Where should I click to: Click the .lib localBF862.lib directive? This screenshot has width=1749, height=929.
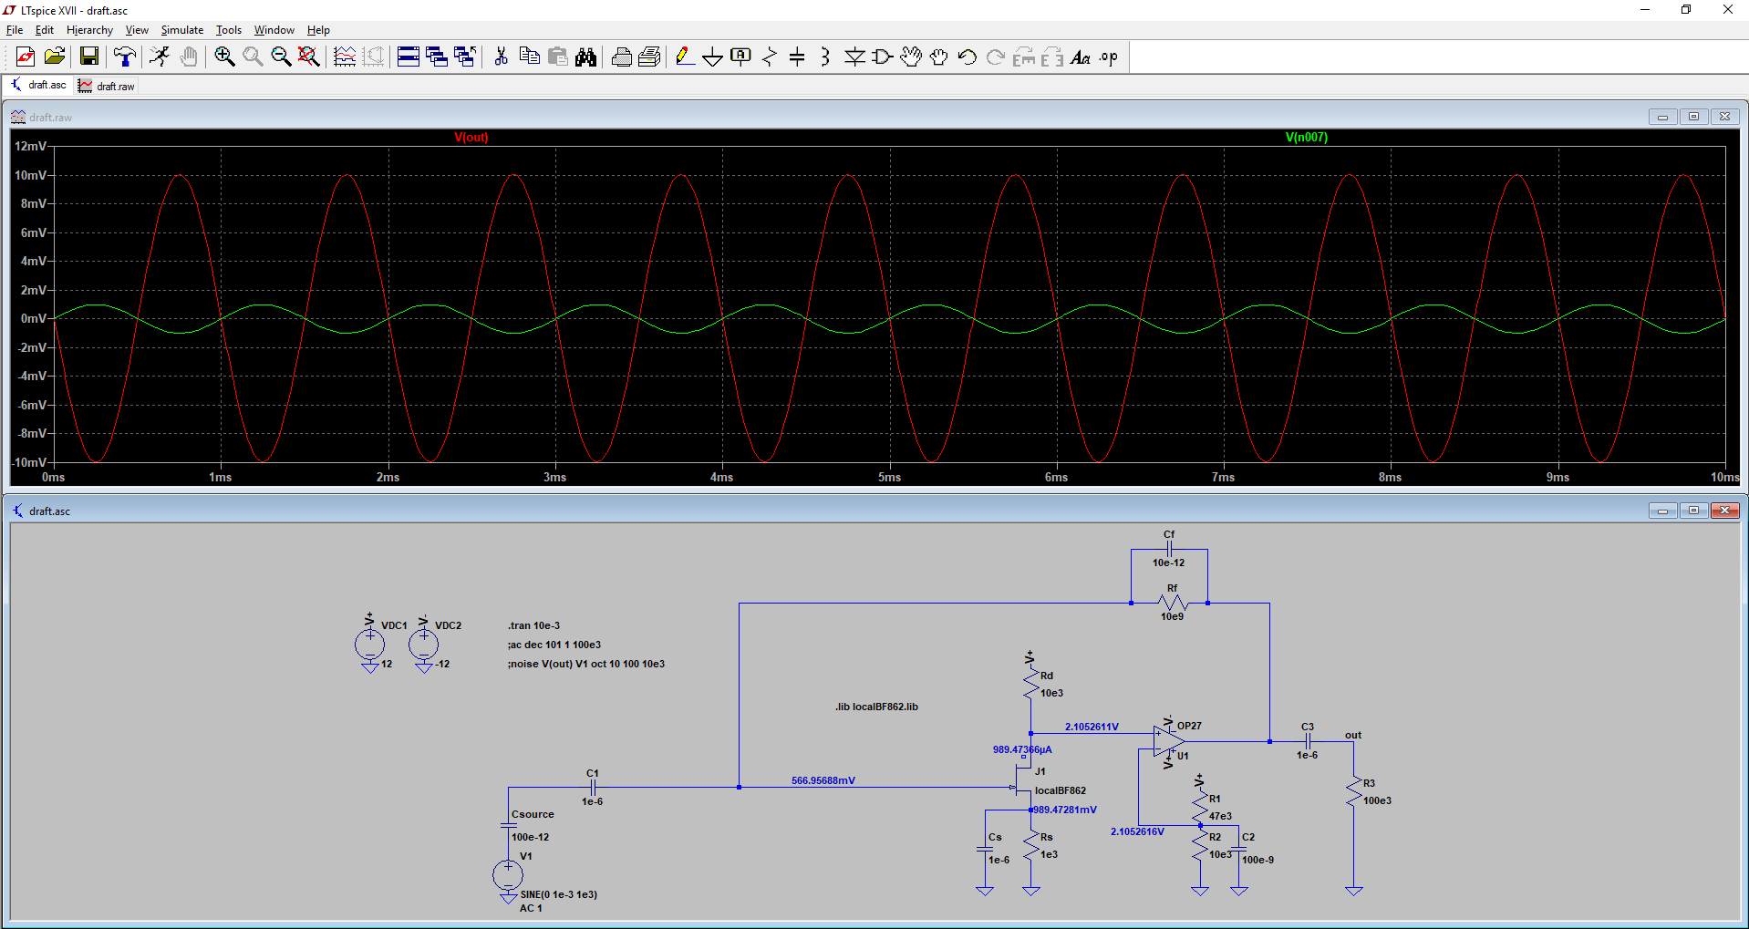click(876, 707)
